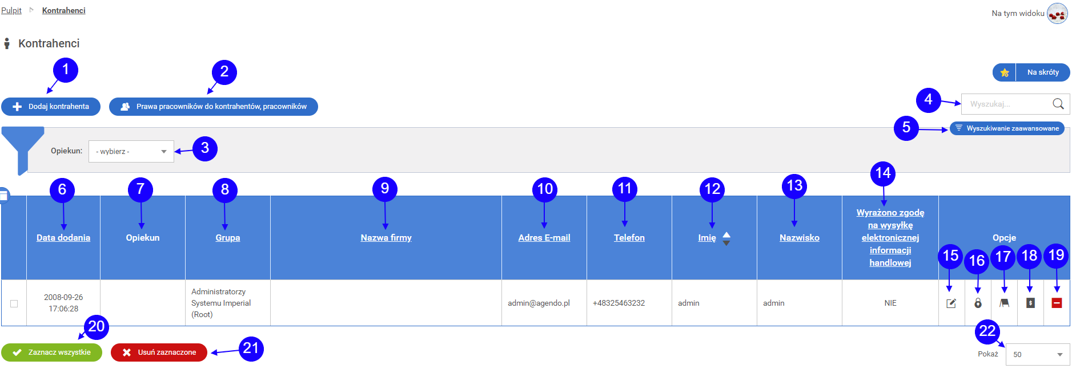Click the magnifying glass search icon
This screenshot has height=381, width=1080.
pyautogui.click(x=1058, y=104)
